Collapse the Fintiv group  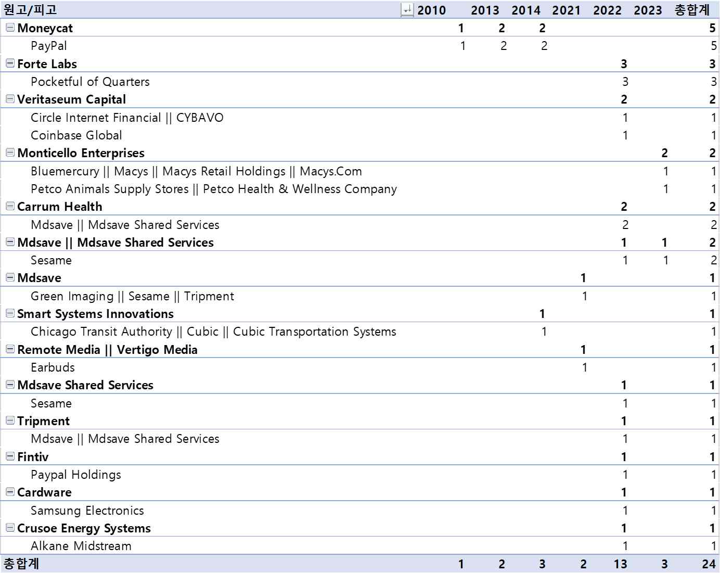[10, 456]
